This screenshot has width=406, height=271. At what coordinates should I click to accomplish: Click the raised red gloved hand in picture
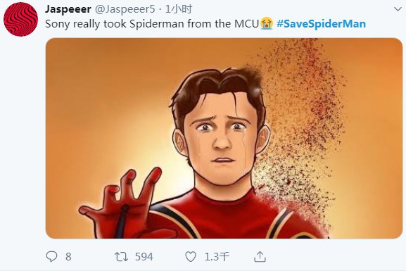pos(122,203)
